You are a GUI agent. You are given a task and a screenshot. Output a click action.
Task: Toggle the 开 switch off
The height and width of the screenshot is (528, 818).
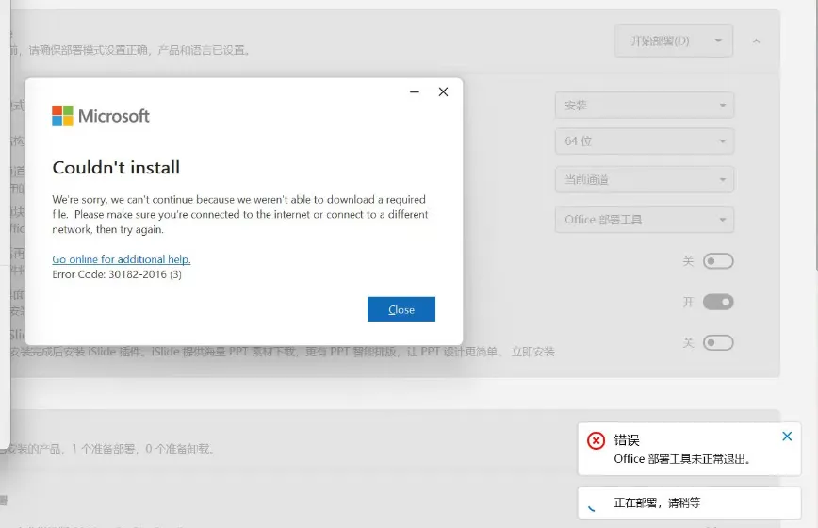(x=718, y=302)
